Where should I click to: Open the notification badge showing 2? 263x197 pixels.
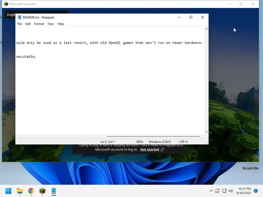(x=256, y=191)
